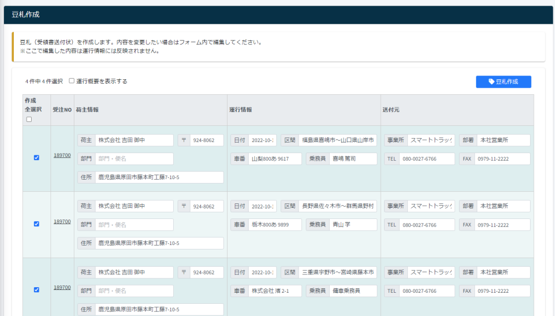Check the 全選択 checkbox in table header
Image resolution: width=555 pixels, height=316 pixels.
tap(29, 119)
